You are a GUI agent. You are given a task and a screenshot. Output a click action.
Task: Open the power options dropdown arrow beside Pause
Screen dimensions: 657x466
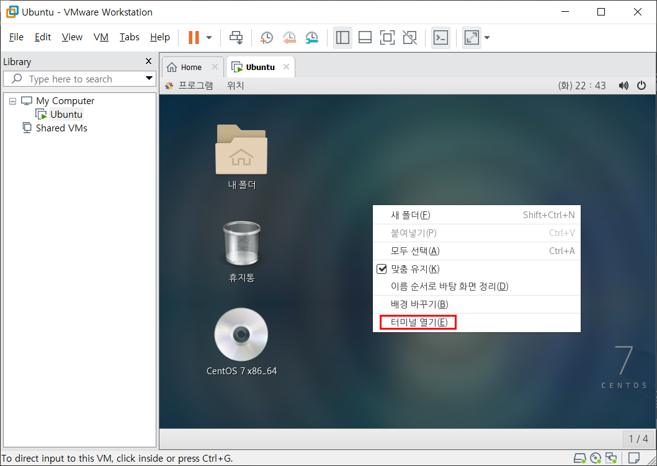pos(209,38)
